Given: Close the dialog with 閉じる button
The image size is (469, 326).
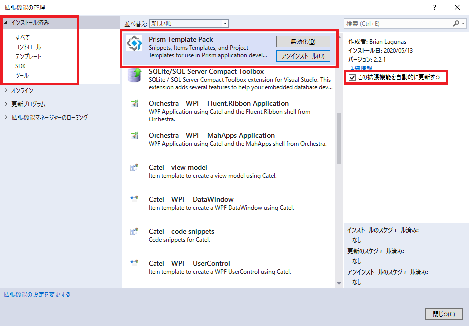Looking at the screenshot, I should tap(444, 314).
